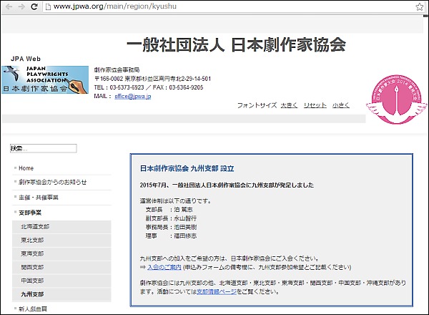429x315 pixels.
Task: Click the page icon in the address bar
Action: pyautogui.click(x=47, y=6)
